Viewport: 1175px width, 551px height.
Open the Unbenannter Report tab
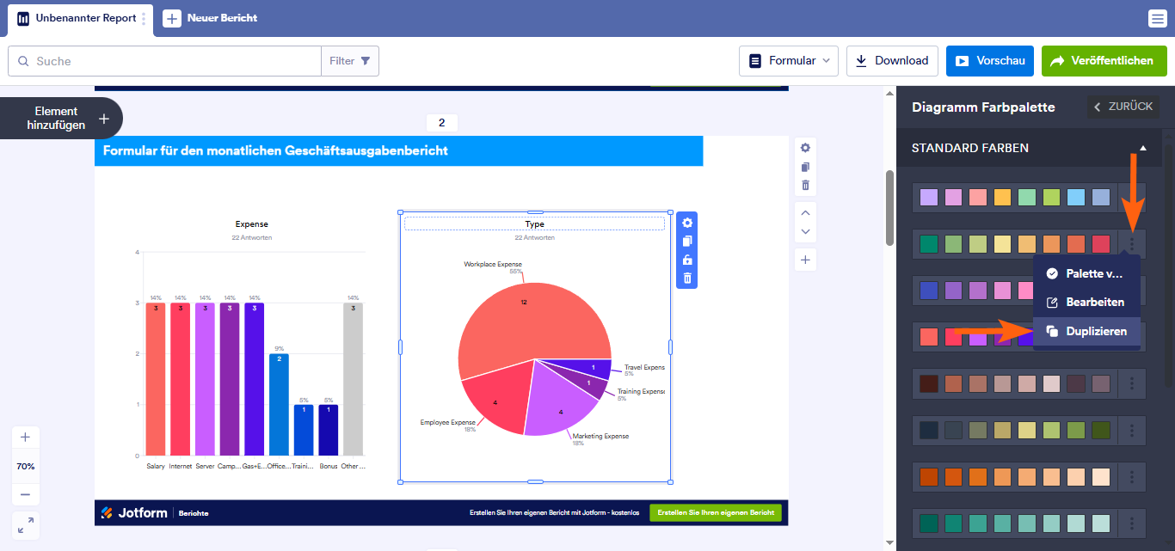[78, 18]
